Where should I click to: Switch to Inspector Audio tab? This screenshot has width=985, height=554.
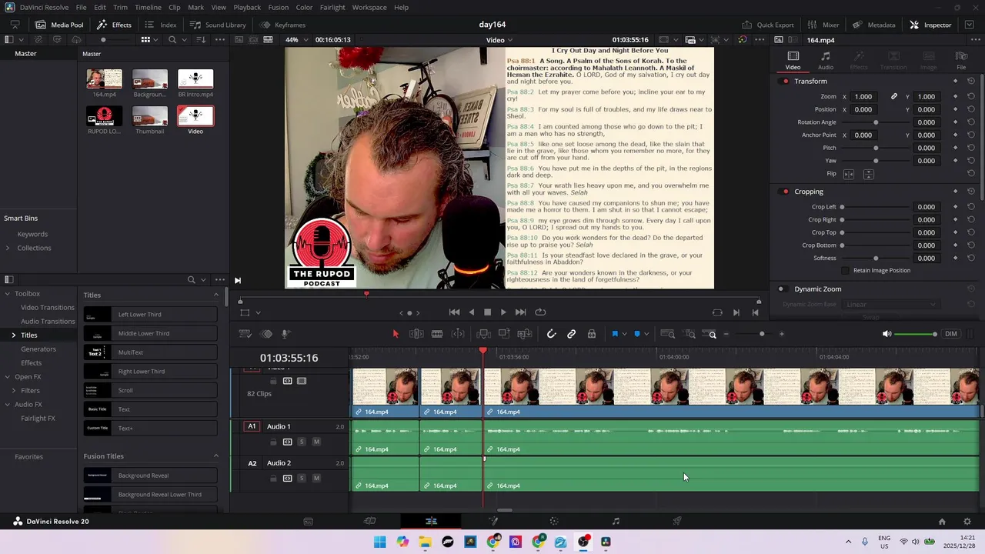pyautogui.click(x=825, y=60)
